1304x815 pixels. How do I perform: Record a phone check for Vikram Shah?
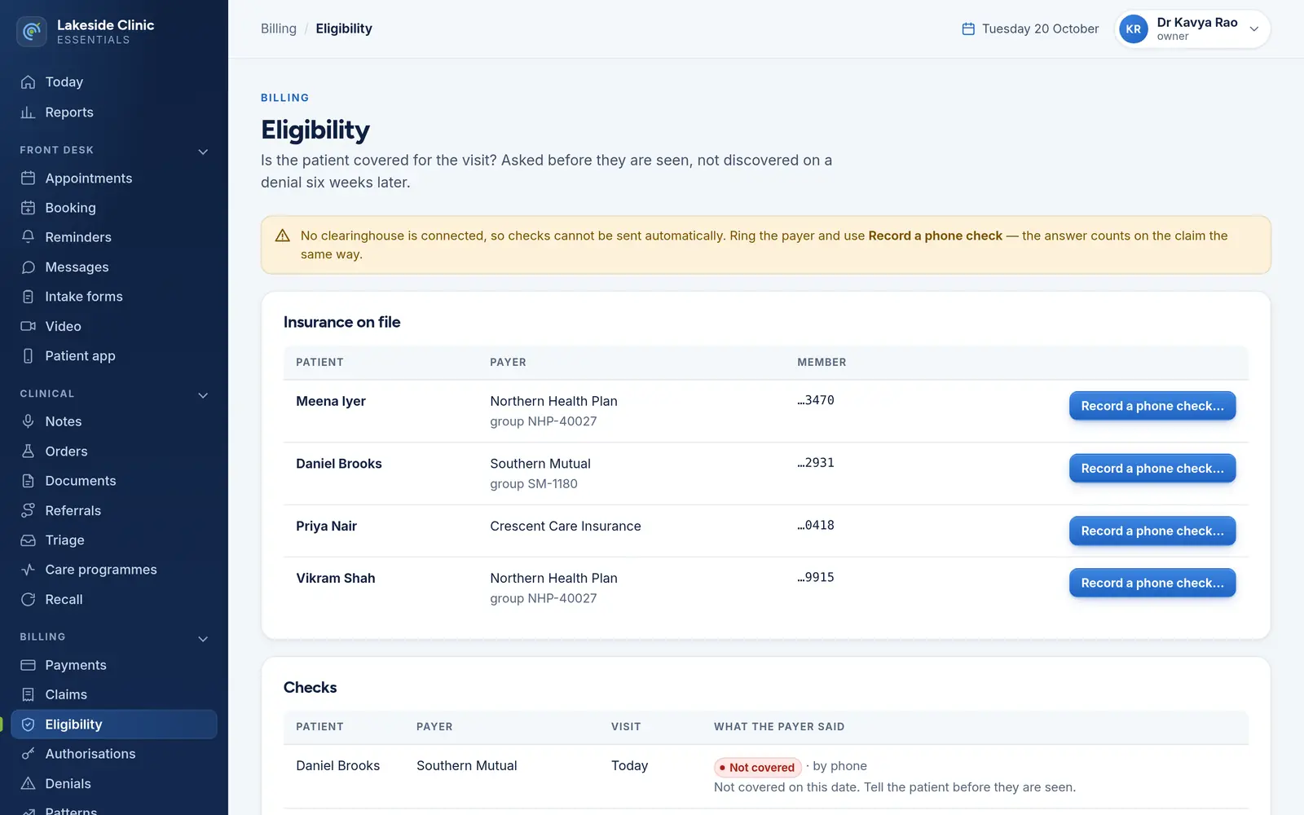click(1152, 583)
